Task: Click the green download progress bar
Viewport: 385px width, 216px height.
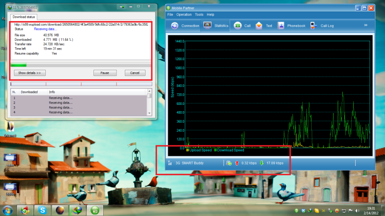Action: coord(19,64)
